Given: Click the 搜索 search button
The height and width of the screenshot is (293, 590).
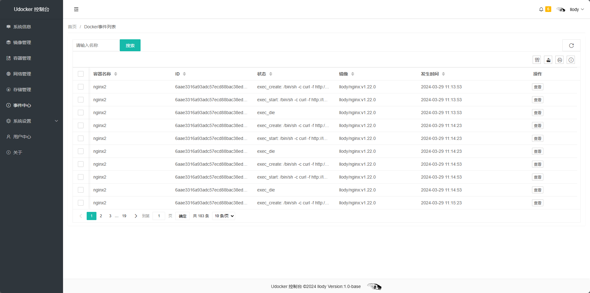Looking at the screenshot, I should (x=130, y=45).
